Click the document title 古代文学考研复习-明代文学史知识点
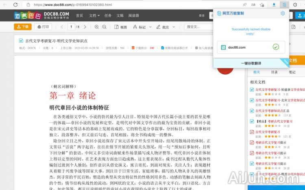 (x=56, y=41)
